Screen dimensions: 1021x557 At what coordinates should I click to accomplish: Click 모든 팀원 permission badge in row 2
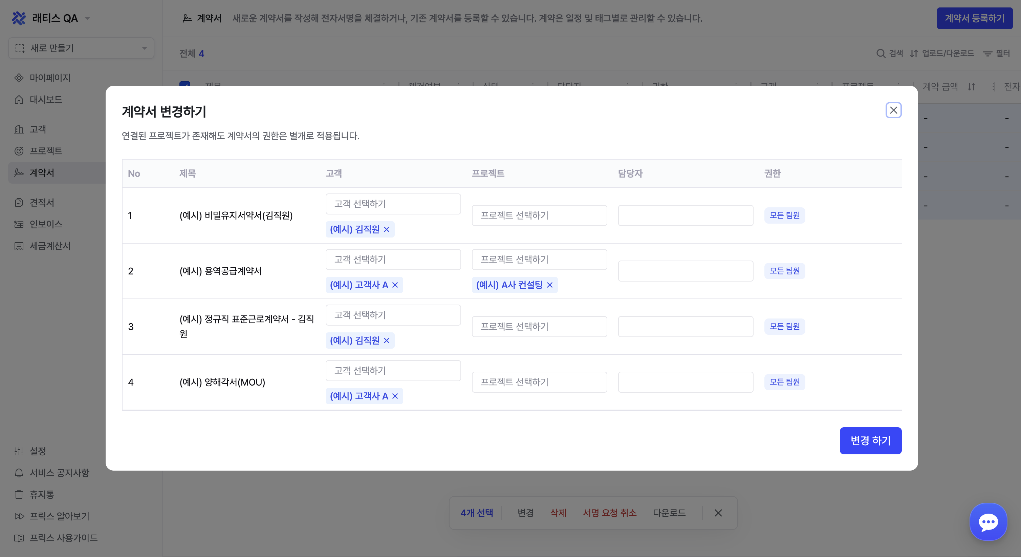(784, 271)
